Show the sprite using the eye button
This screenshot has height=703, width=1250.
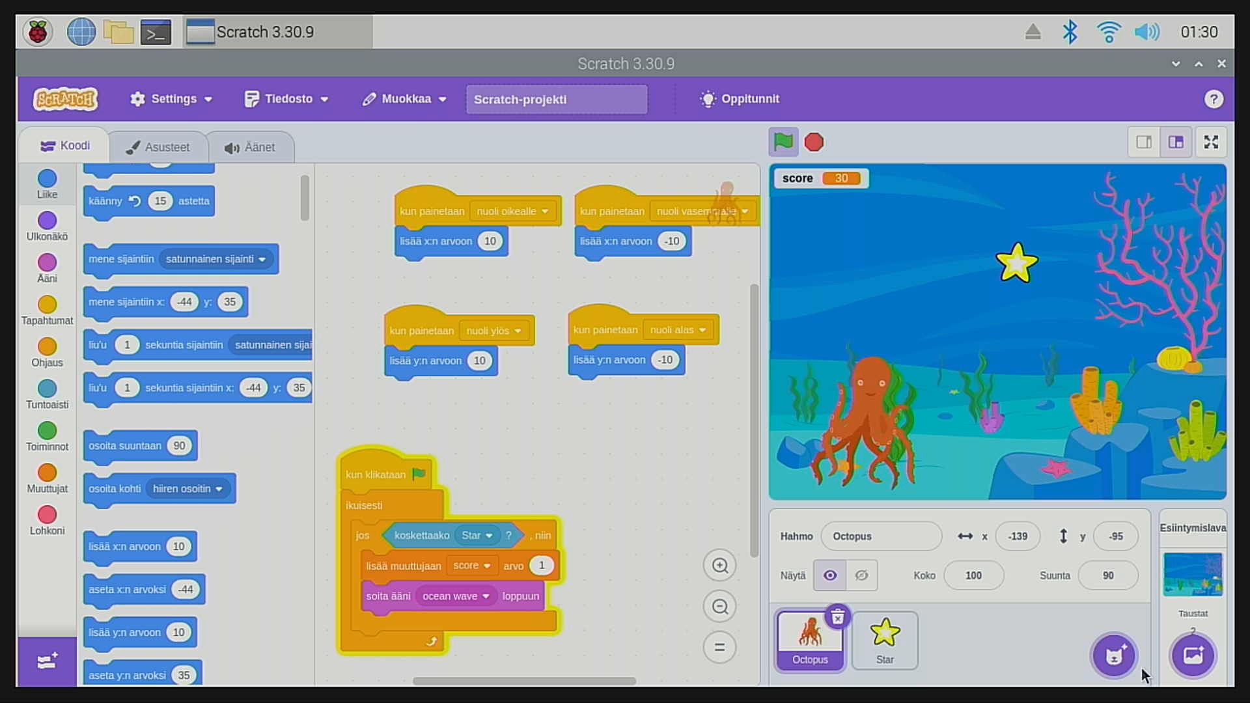830,575
